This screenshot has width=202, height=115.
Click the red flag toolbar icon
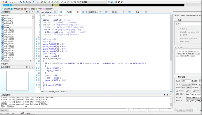click(119, 2)
